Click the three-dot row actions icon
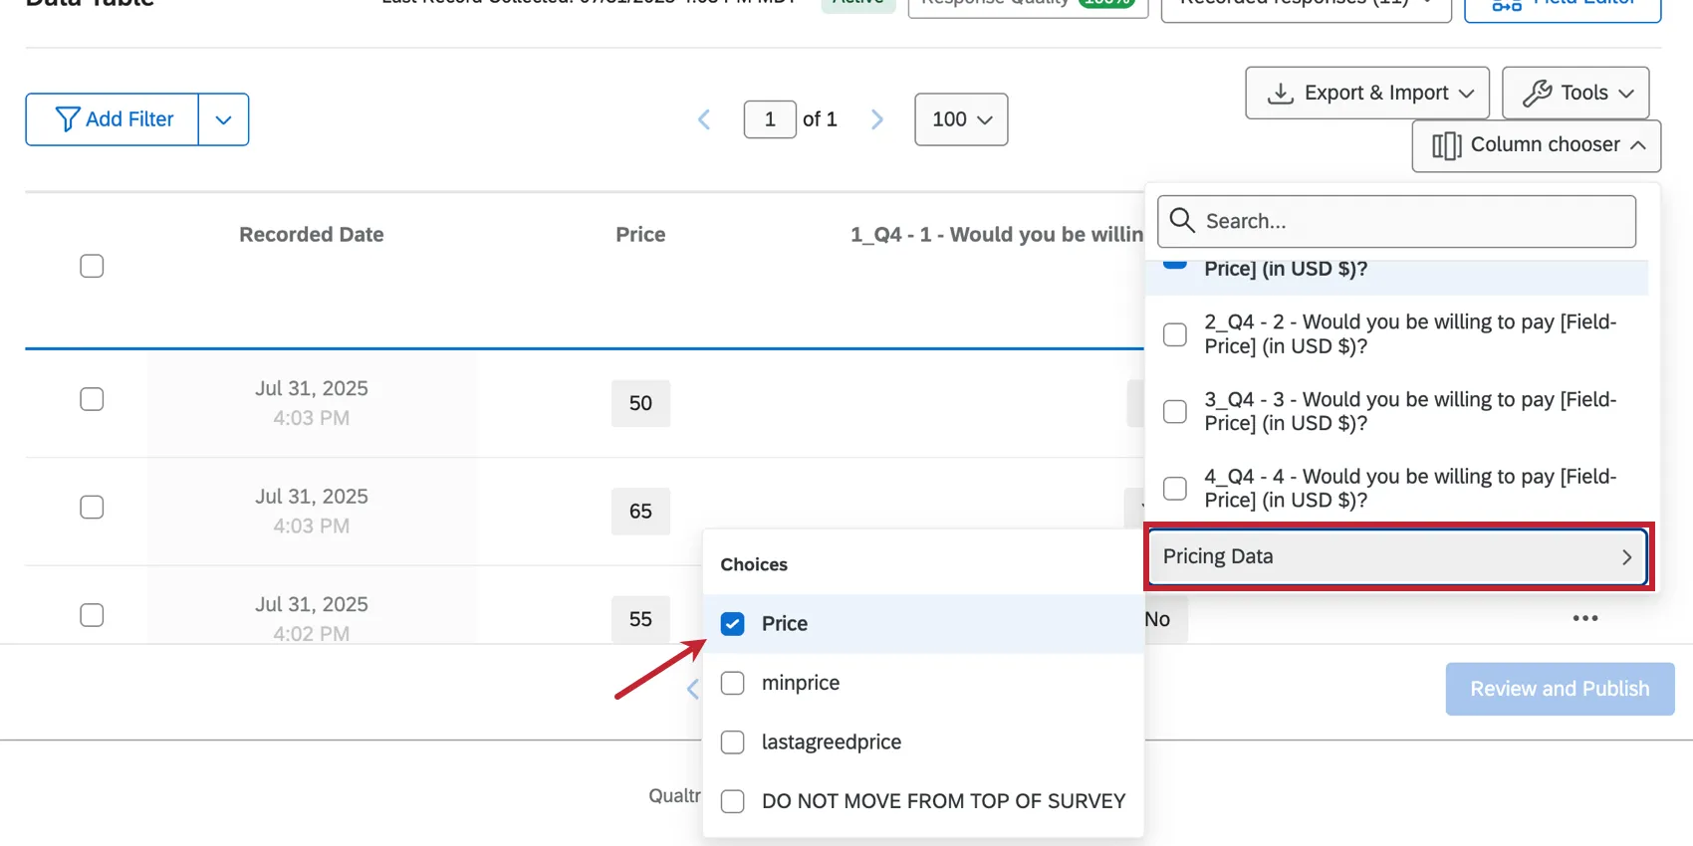1693x846 pixels. [x=1584, y=618]
